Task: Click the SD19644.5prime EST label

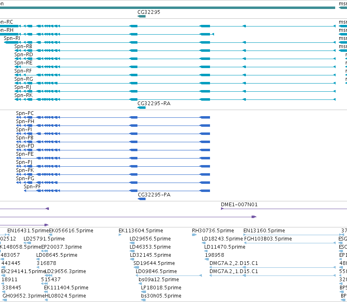Action: click(154, 263)
